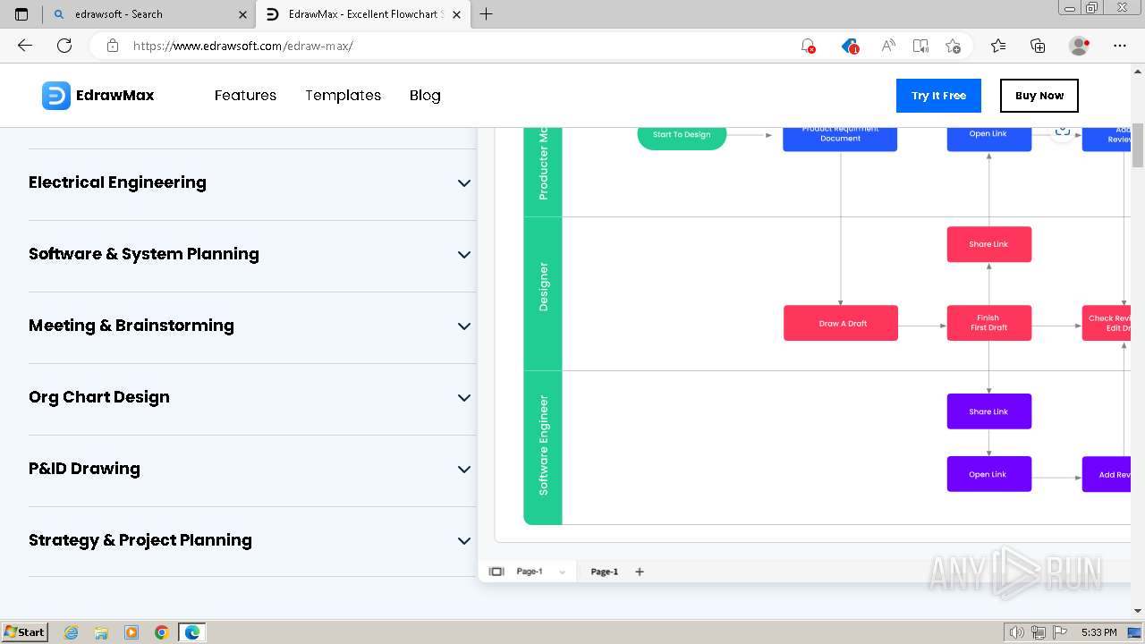Open the Favorites list

coord(998,46)
